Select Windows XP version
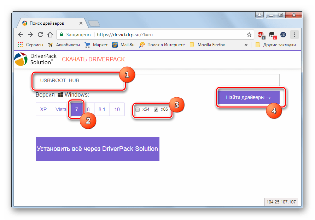The width and height of the screenshot is (315, 220). point(43,109)
